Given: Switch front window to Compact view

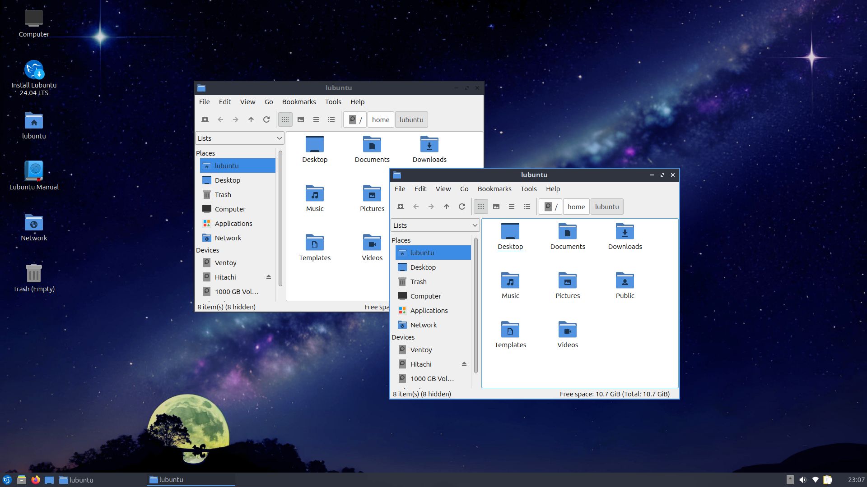Looking at the screenshot, I should (x=512, y=207).
